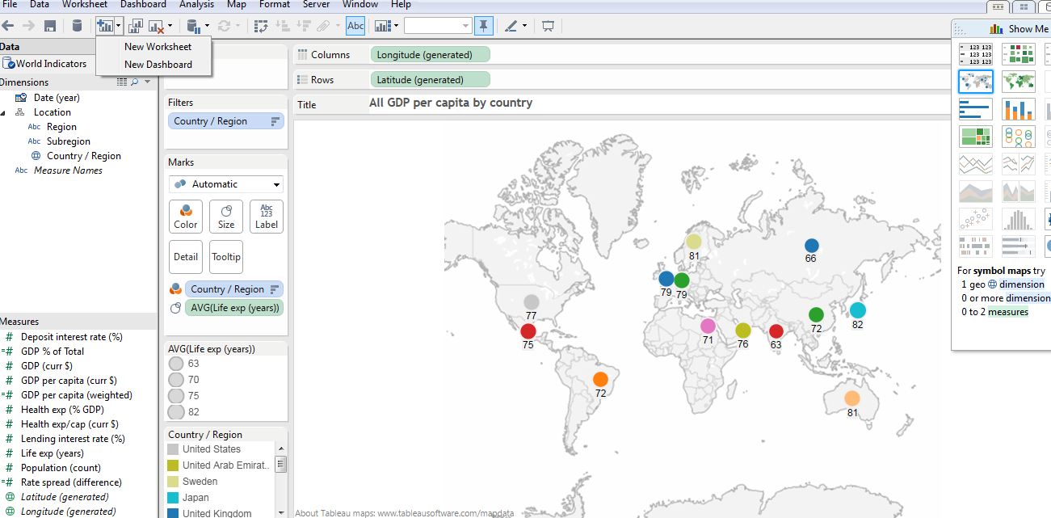Open the Tooltip editor from the Marks card
The image size is (1051, 518).
tap(225, 257)
